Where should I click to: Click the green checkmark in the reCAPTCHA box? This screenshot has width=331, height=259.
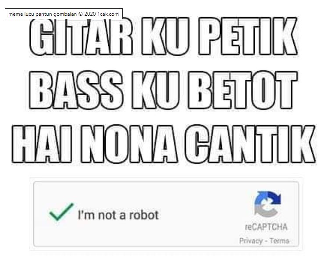pos(61,212)
